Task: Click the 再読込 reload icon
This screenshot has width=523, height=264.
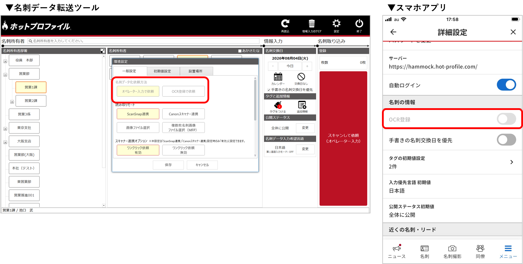Action: click(x=285, y=24)
